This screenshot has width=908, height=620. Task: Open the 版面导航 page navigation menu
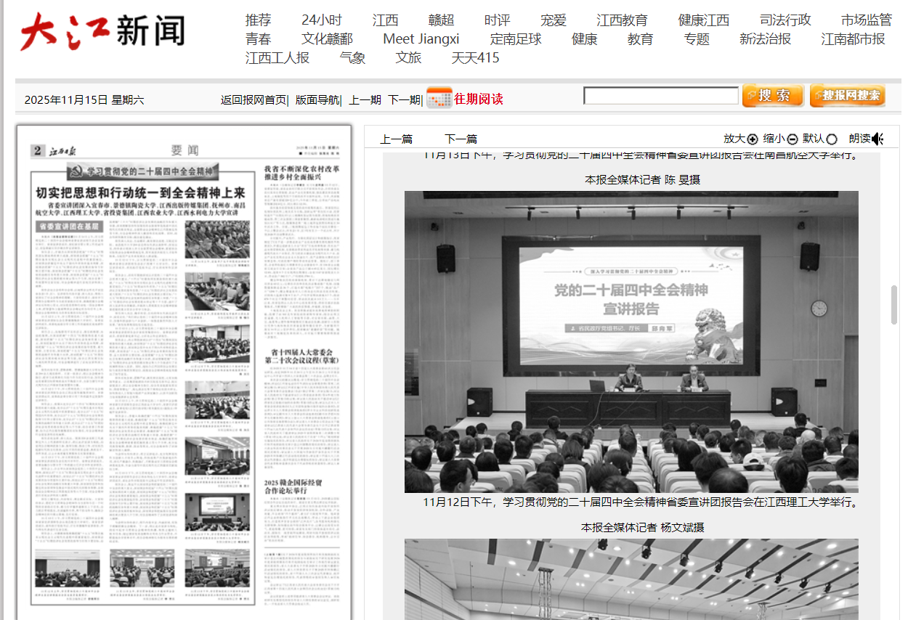(317, 99)
